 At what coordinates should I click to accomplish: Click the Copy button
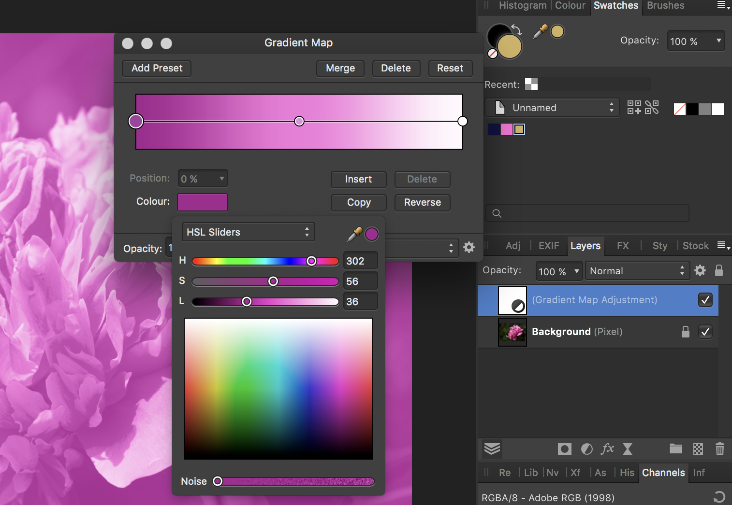click(x=359, y=202)
